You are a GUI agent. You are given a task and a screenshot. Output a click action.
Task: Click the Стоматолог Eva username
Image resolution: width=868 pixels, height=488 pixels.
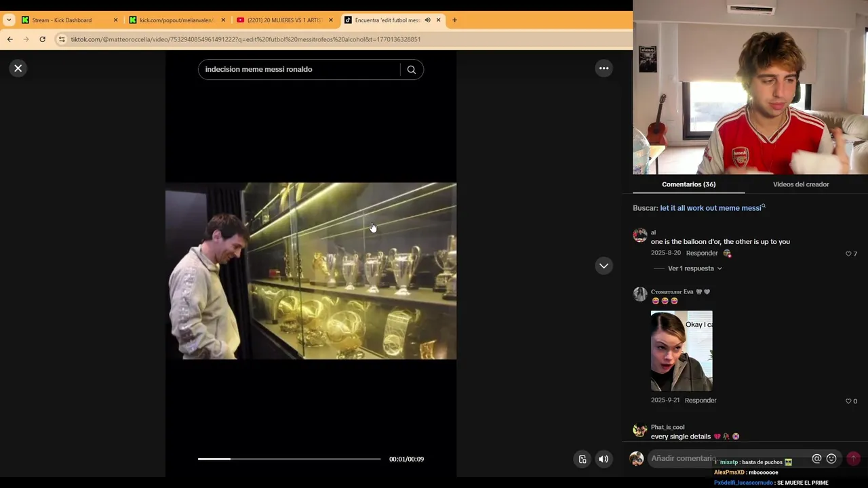[x=672, y=292]
